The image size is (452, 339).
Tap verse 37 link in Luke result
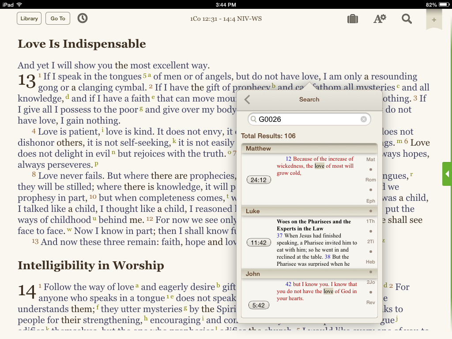click(279, 236)
